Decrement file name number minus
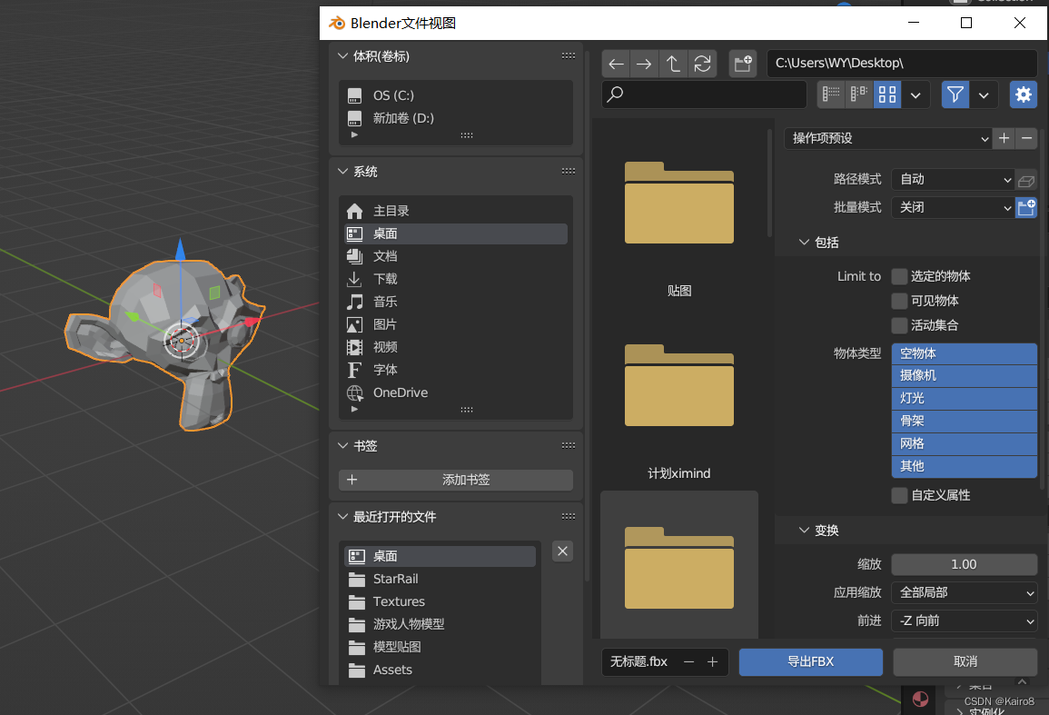The height and width of the screenshot is (715, 1049). coord(689,662)
